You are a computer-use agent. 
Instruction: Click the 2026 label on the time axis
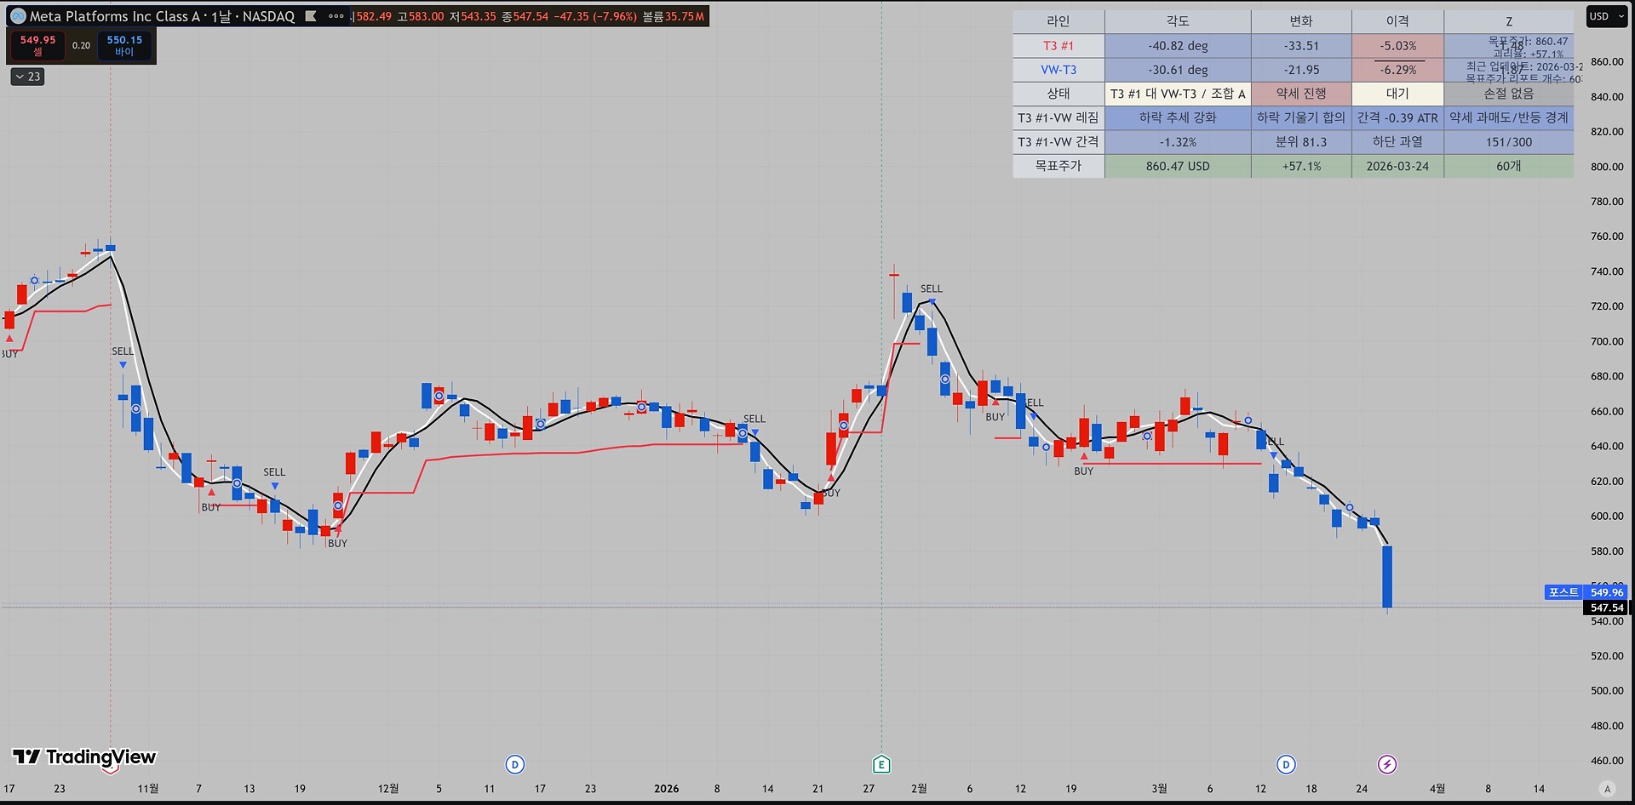666,789
